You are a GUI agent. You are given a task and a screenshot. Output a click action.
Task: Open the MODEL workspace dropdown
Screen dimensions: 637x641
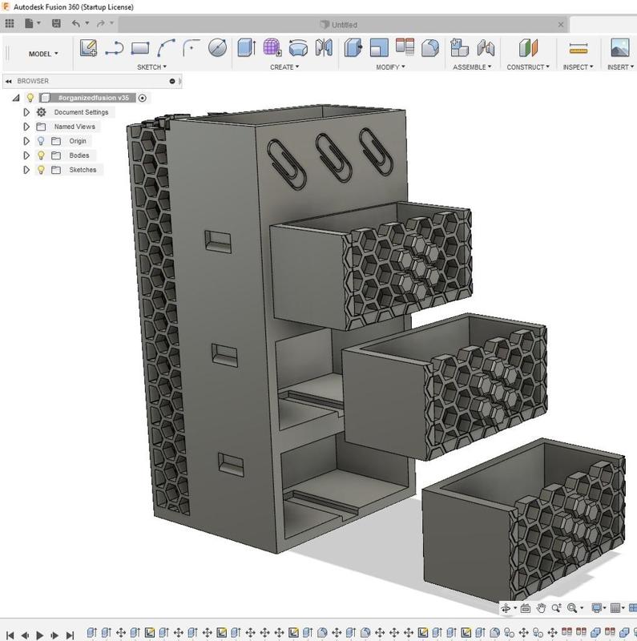tap(44, 54)
